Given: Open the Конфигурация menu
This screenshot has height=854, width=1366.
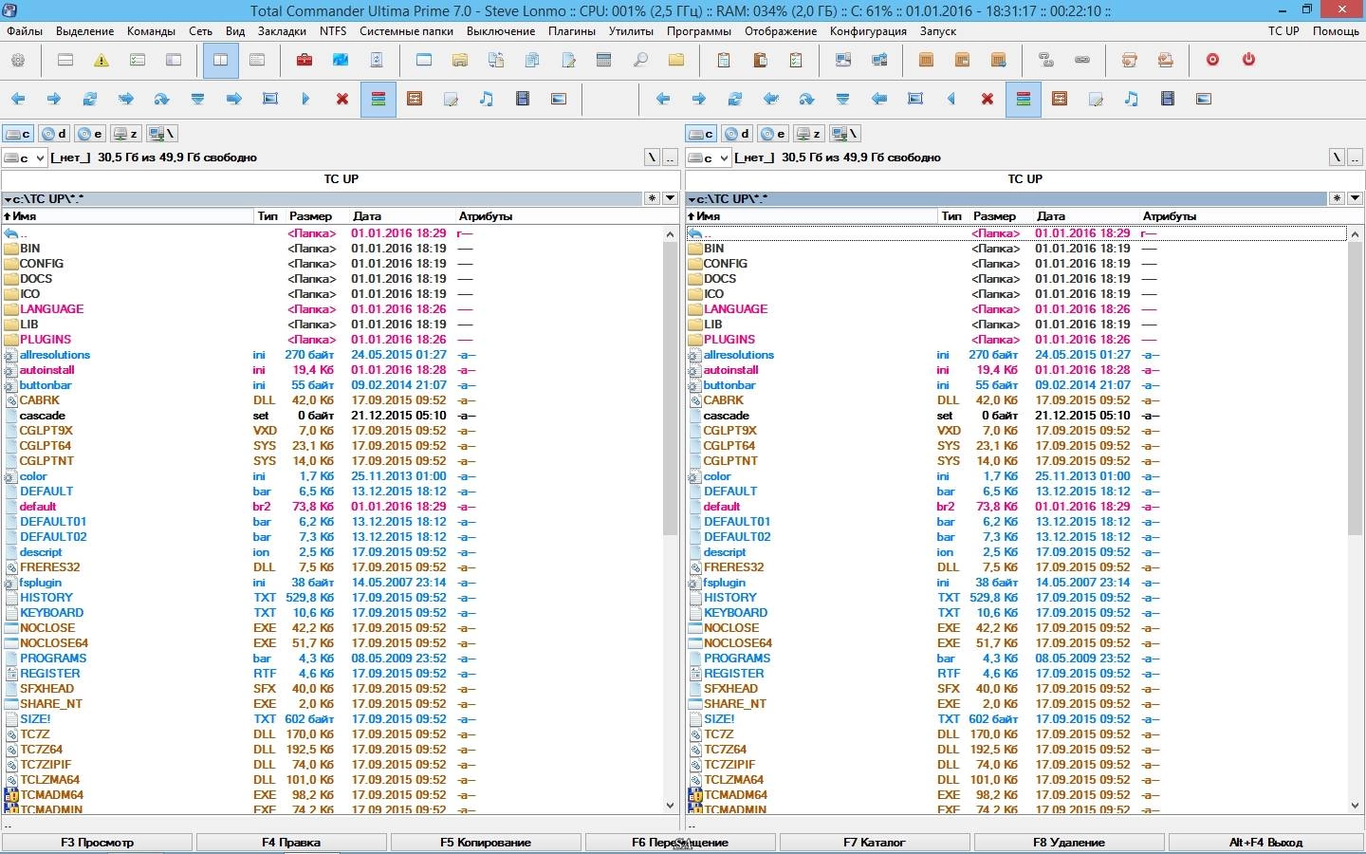Looking at the screenshot, I should [x=868, y=31].
